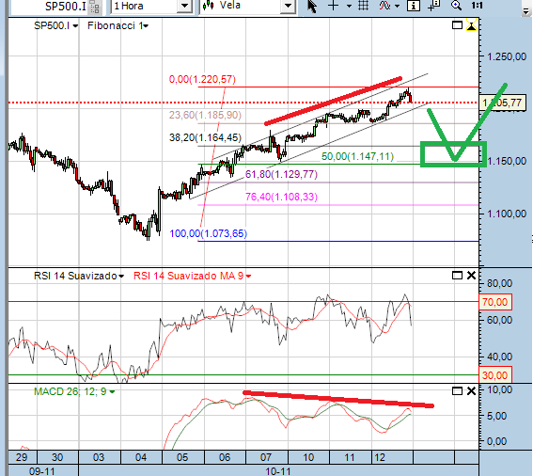The width and height of the screenshot is (533, 476).
Task: Maximize the price chart panel
Action: click(x=457, y=25)
